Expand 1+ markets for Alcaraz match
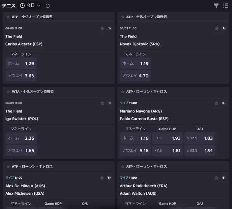Screen dimensions: 232x209 [x=110, y=28]
